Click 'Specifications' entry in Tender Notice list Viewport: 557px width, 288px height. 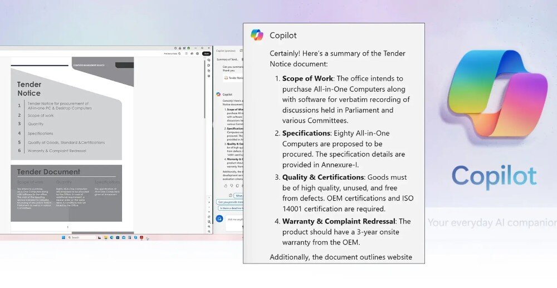tap(41, 133)
